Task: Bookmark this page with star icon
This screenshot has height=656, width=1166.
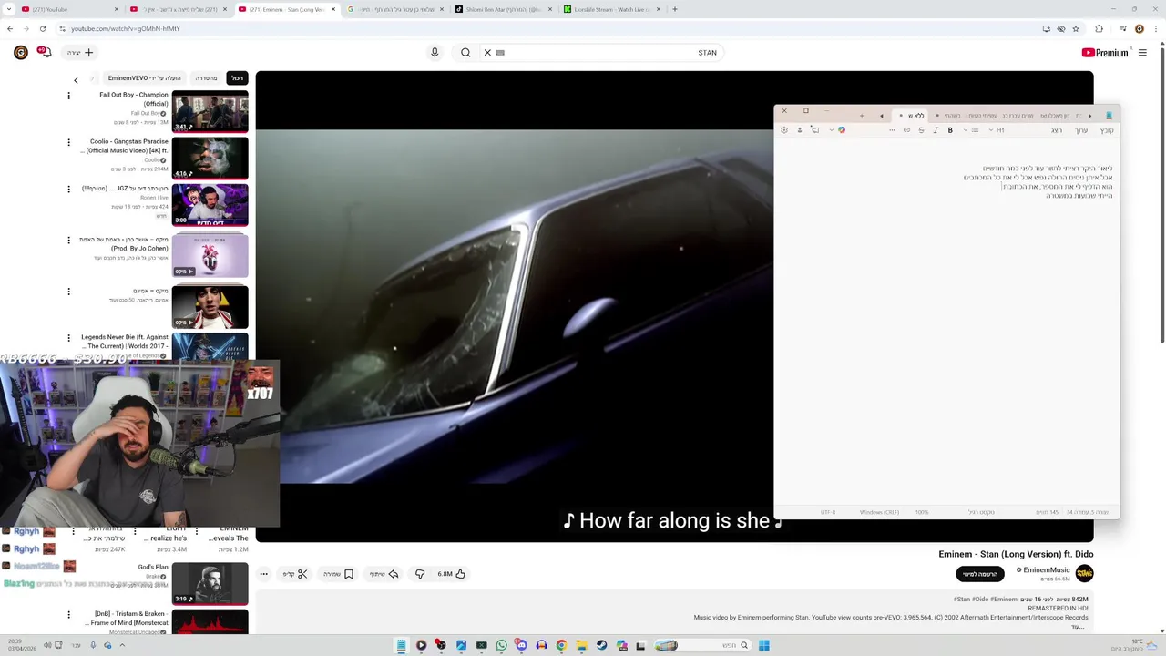Action: [x=1076, y=28]
